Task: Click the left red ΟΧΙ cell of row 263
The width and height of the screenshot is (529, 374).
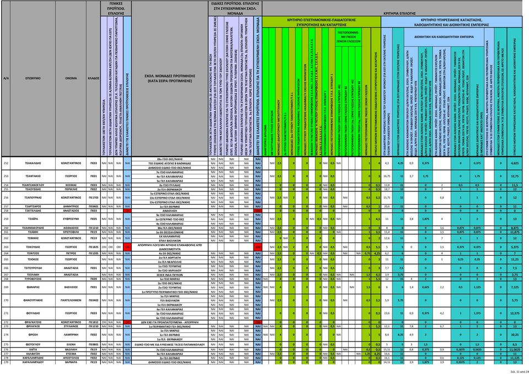Action: 127,247
